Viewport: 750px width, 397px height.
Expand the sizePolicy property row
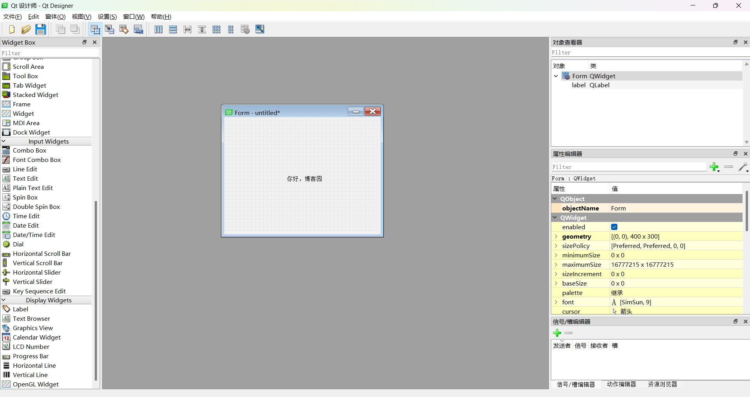pyautogui.click(x=556, y=246)
